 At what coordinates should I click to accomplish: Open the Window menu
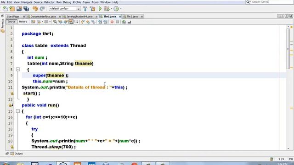[x=105, y=2]
